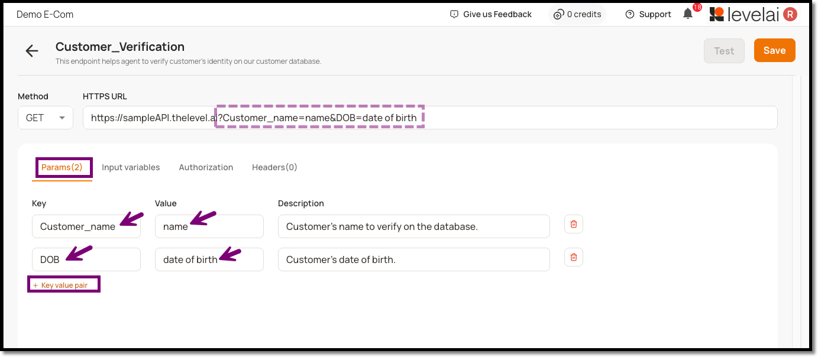This screenshot has height=357, width=818.
Task: View the 0 credits balance
Action: (x=577, y=14)
